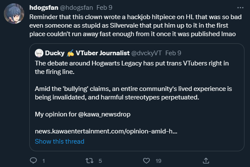The width and height of the screenshot is (250, 167).
Task: Click the retweet count number 5
Action: 100,161
